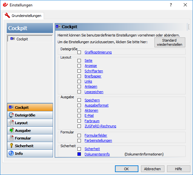Screen dimensions: 193x175
Task: Open the Ausgabe sidebar section
Action: tap(30, 130)
